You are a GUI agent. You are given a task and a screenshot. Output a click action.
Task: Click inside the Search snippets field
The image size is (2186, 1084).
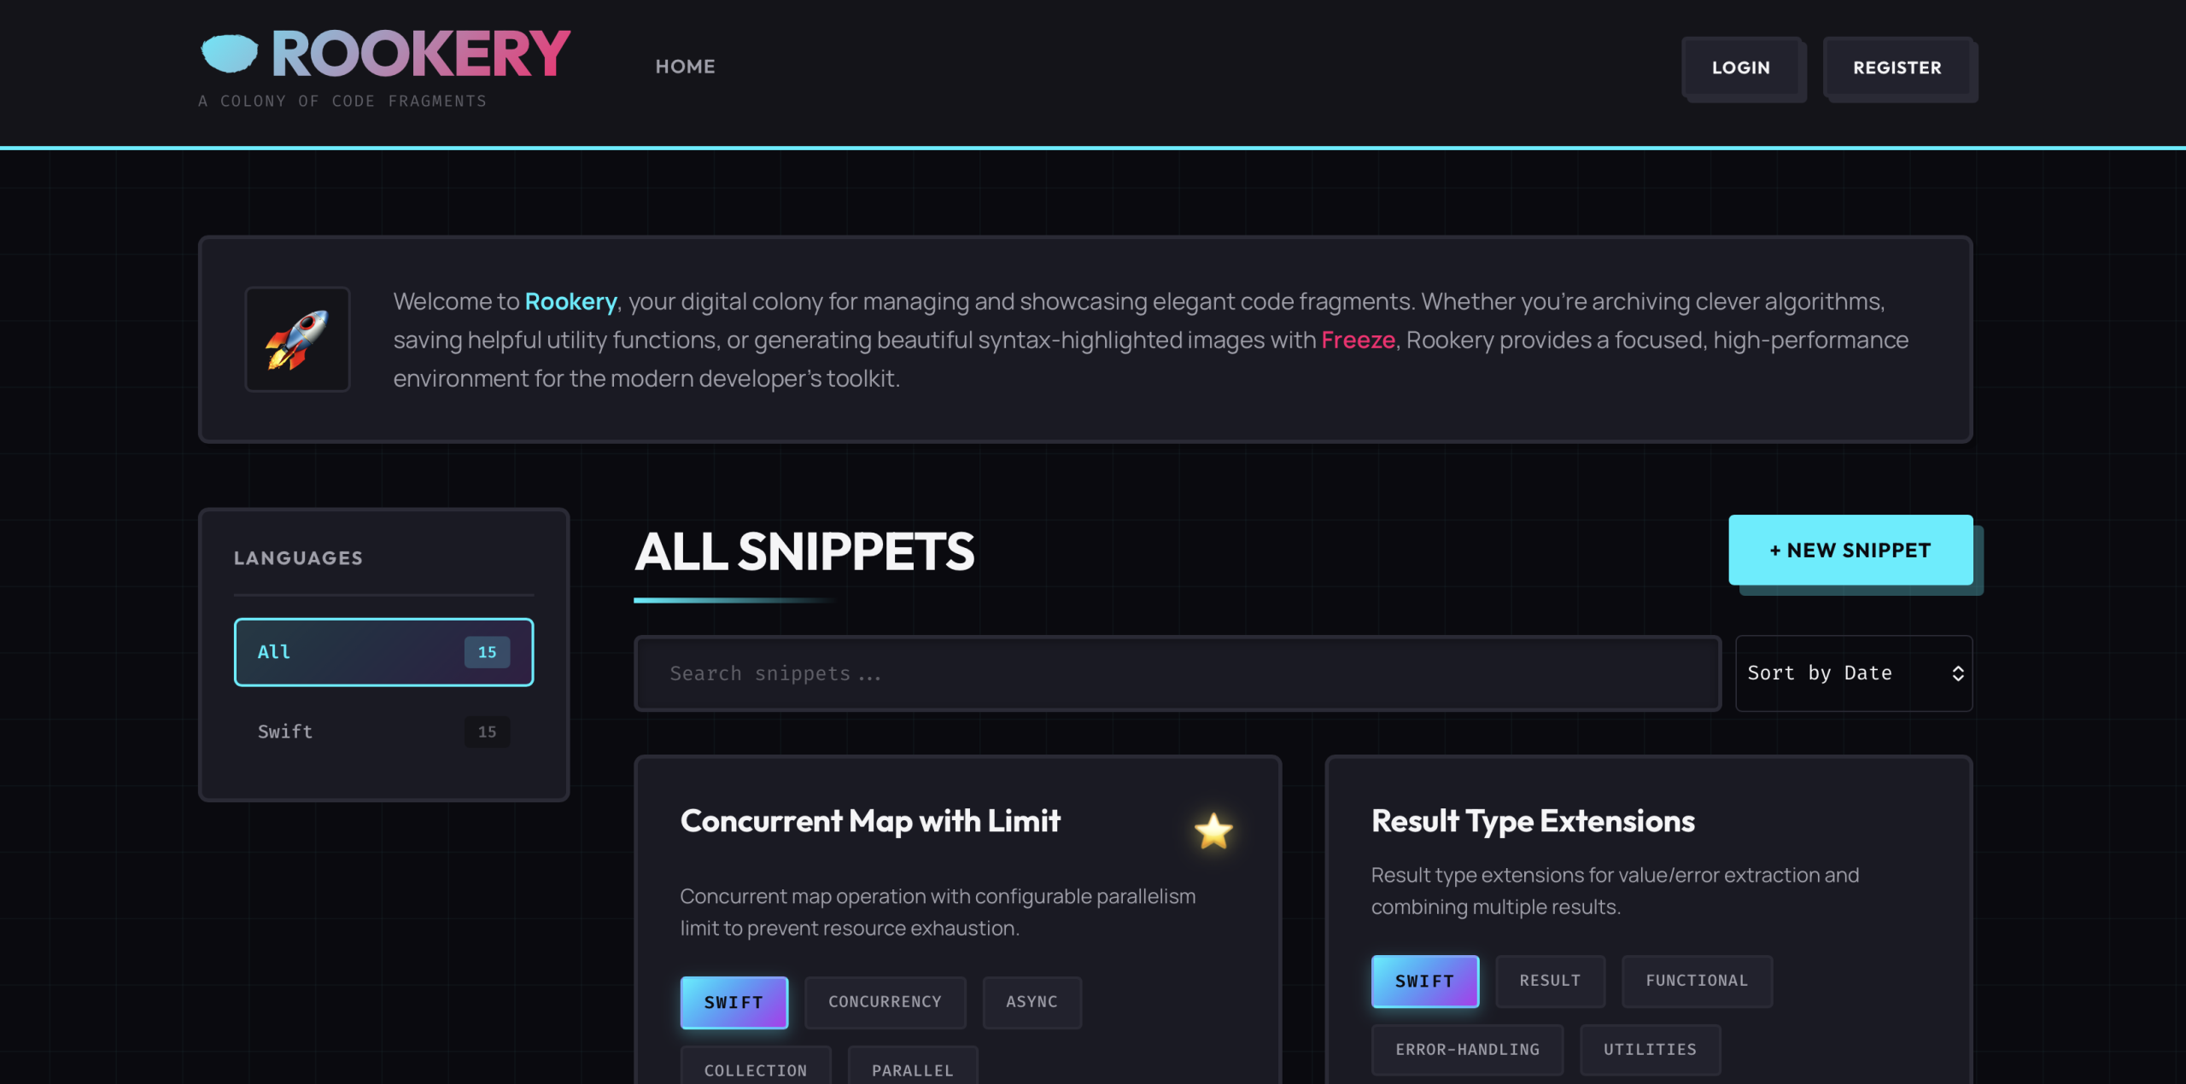pyautogui.click(x=1177, y=673)
